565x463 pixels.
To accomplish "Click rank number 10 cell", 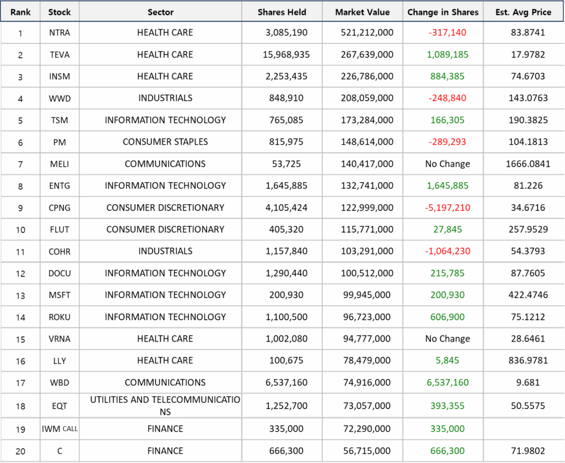I will (20, 230).
